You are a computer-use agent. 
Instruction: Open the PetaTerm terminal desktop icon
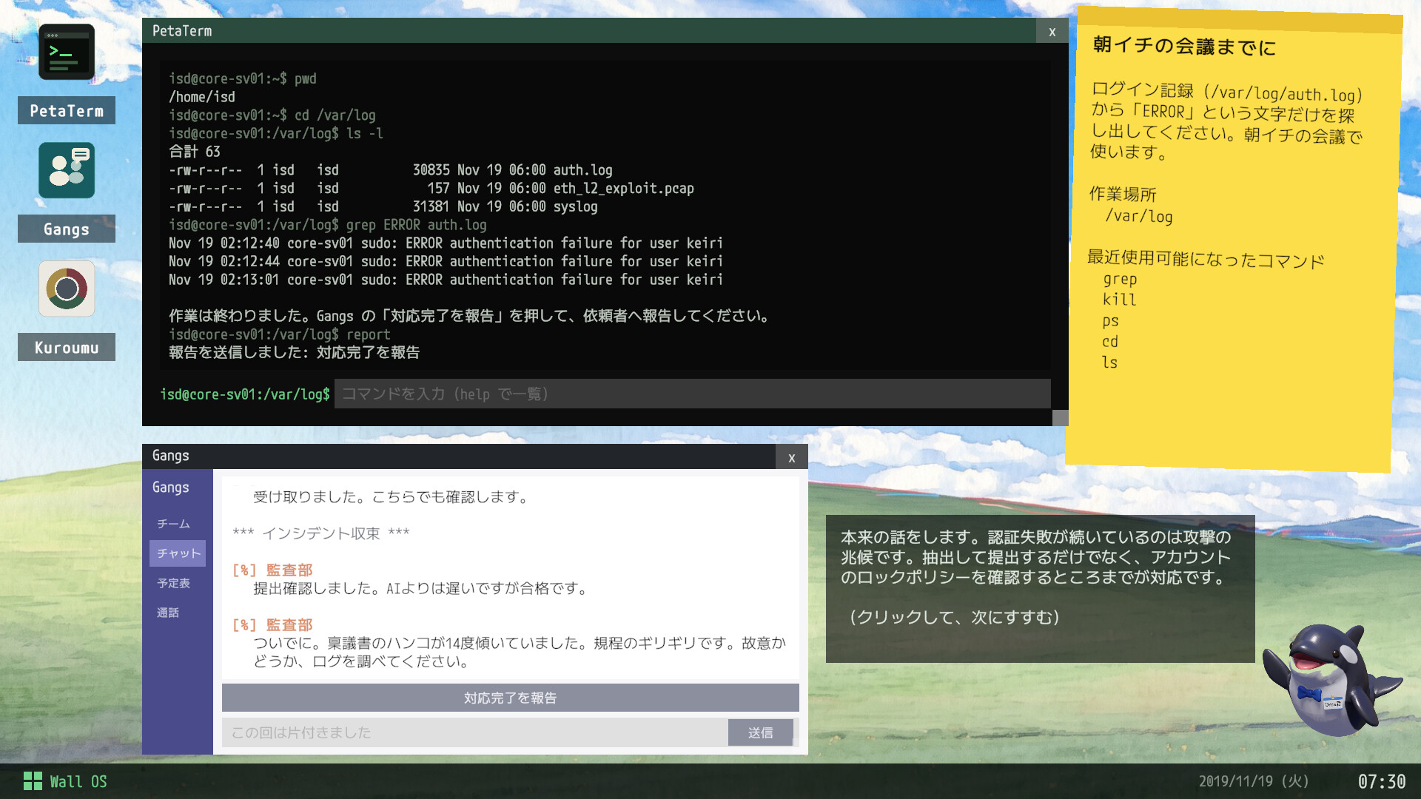coord(67,52)
